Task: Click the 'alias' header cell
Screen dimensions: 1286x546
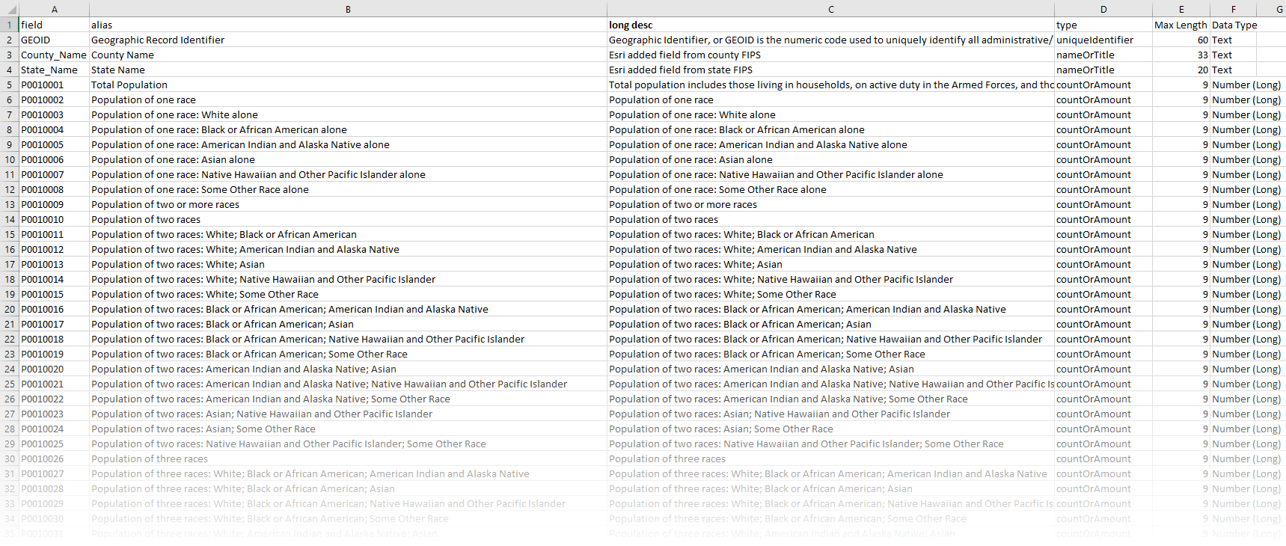Action: [x=348, y=25]
